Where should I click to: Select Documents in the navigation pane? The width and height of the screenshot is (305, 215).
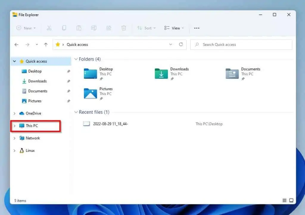click(x=38, y=91)
